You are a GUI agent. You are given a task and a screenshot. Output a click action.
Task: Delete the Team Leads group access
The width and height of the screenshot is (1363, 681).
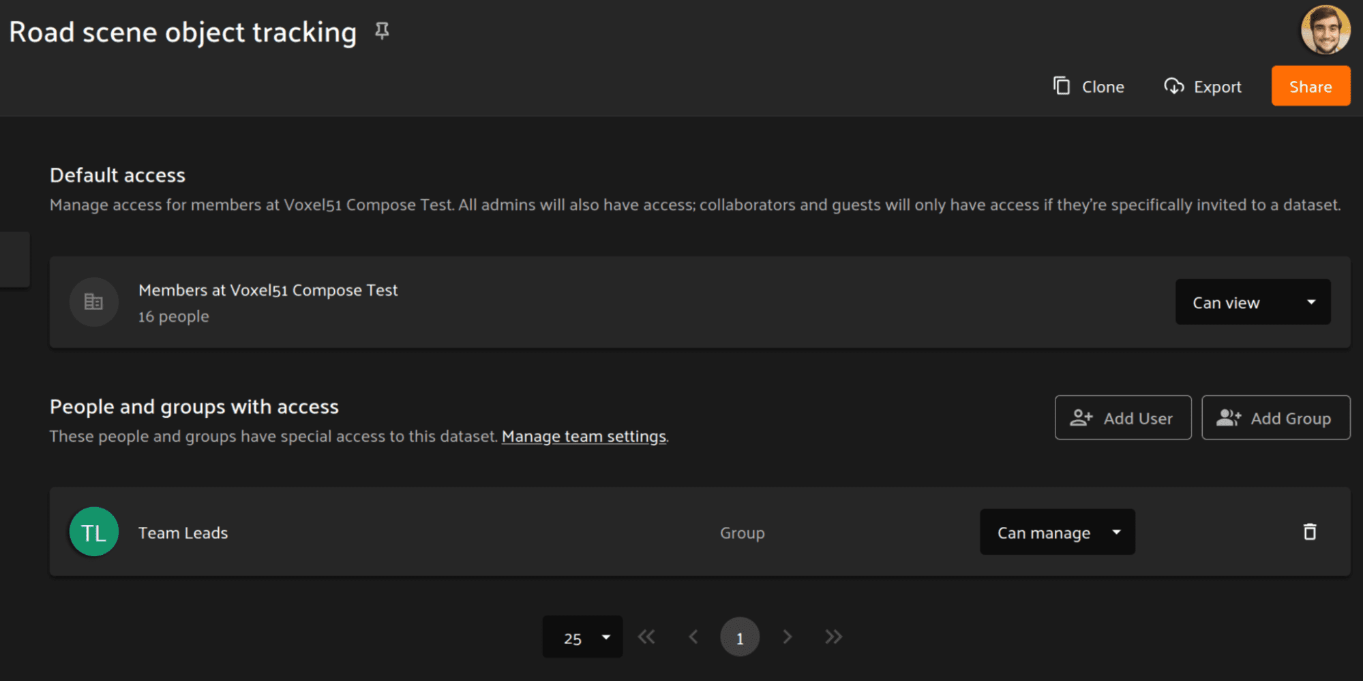click(1309, 532)
